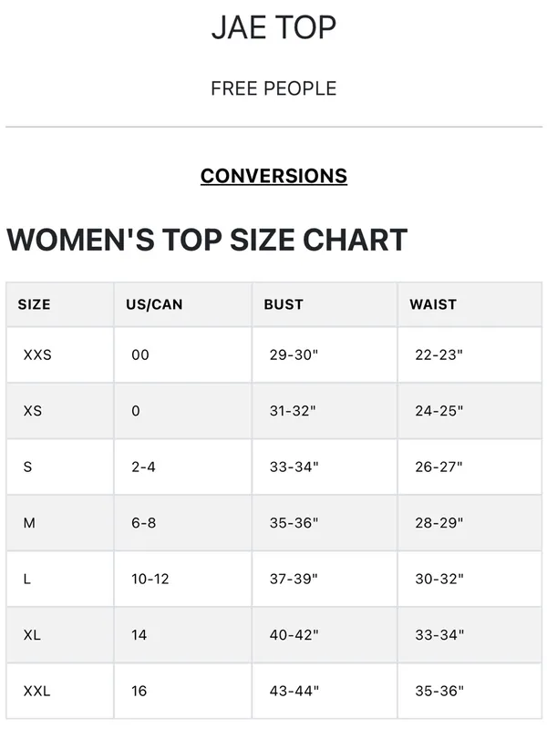This screenshot has height=729, width=547.
Task: Click the 33-34" waist value in XL row
Action: (x=439, y=635)
